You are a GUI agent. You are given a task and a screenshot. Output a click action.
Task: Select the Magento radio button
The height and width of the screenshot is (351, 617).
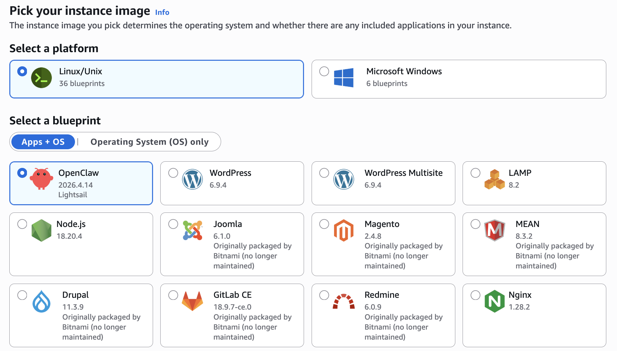pyautogui.click(x=324, y=224)
